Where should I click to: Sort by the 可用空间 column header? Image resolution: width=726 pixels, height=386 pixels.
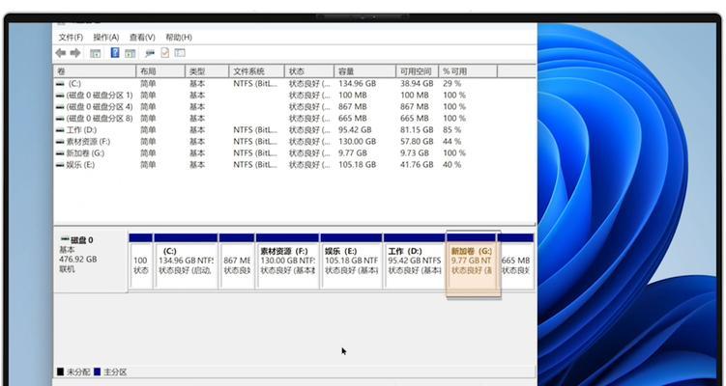point(418,71)
